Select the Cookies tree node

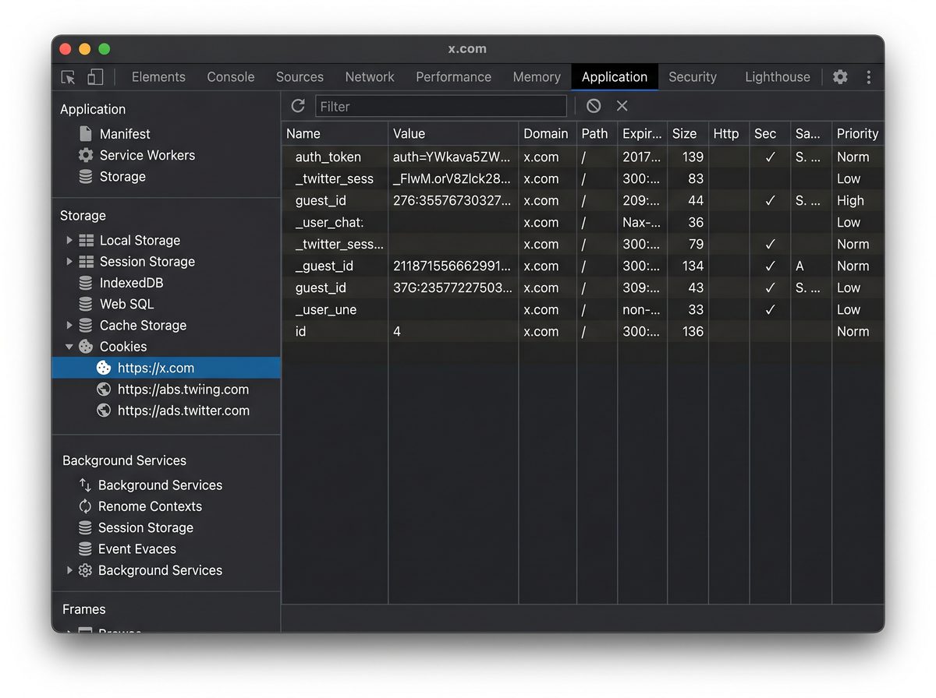(123, 347)
